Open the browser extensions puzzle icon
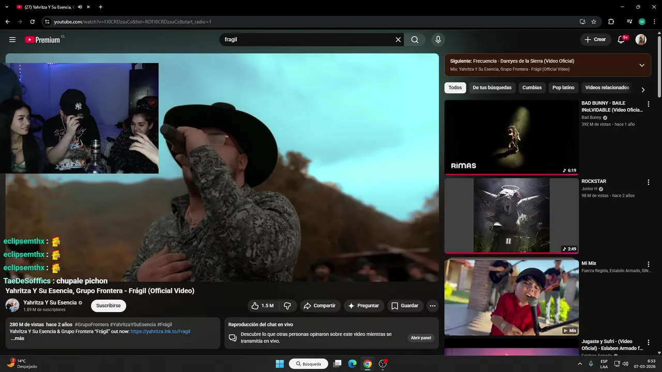662x372 pixels. click(x=611, y=22)
